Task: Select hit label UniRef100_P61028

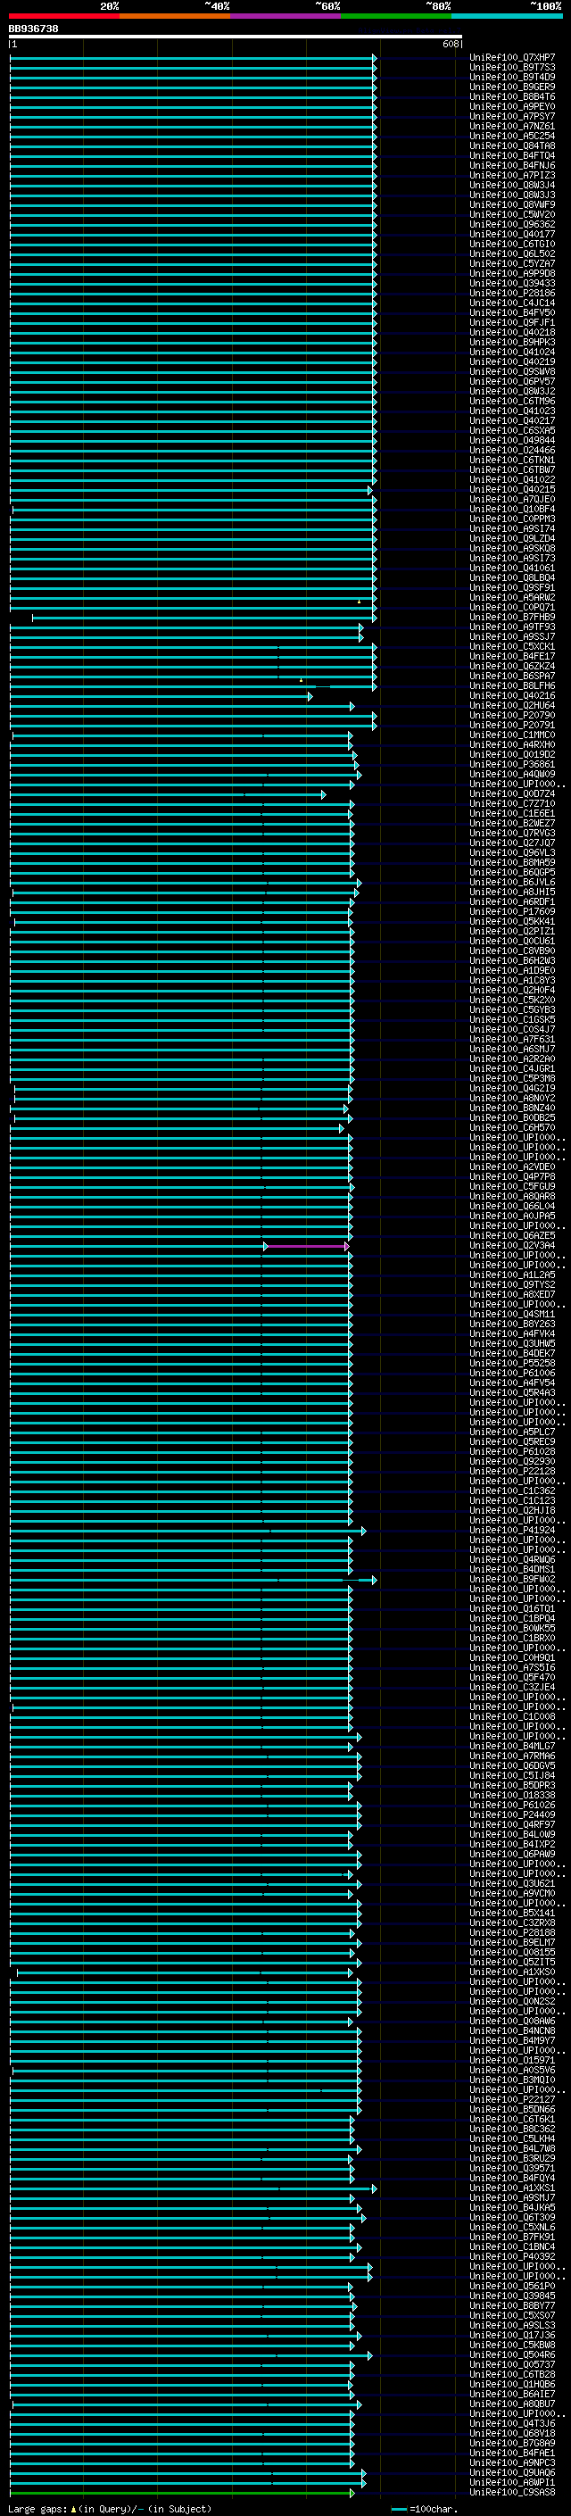Action: 511,1451
